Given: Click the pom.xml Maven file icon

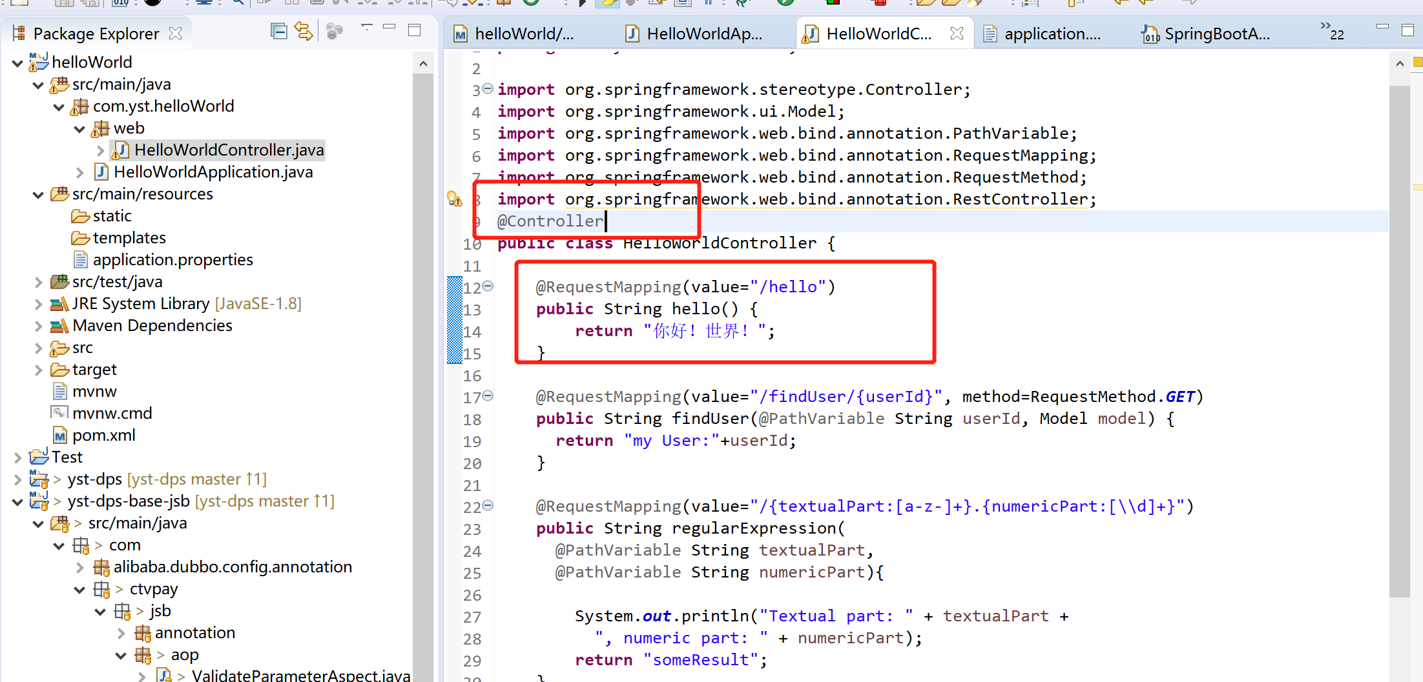Looking at the screenshot, I should click(x=59, y=436).
